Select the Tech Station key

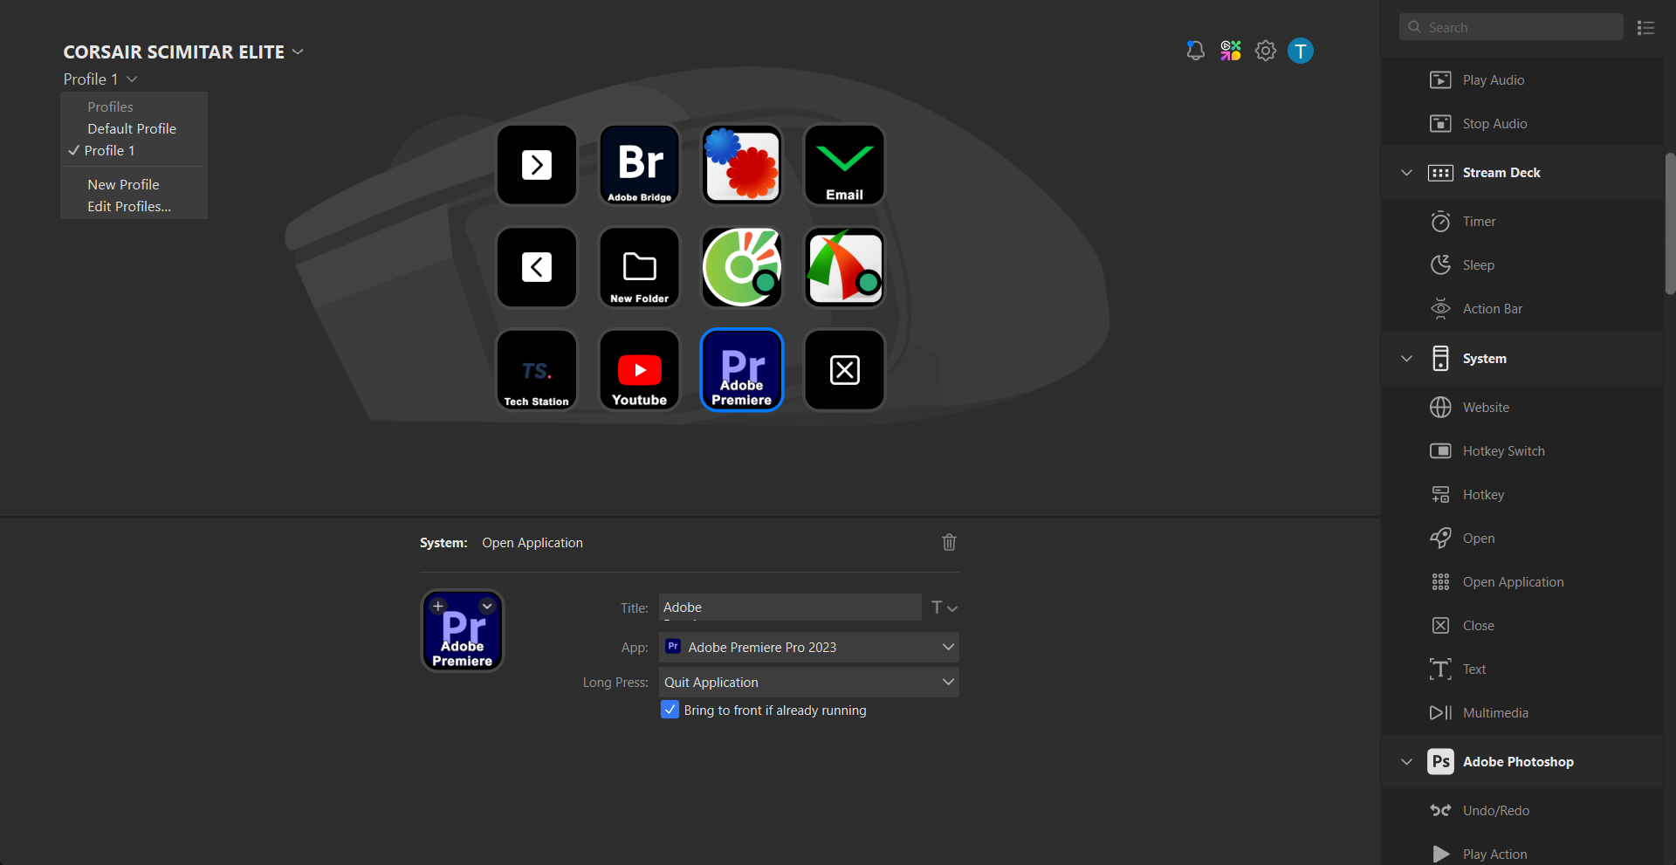[537, 370]
